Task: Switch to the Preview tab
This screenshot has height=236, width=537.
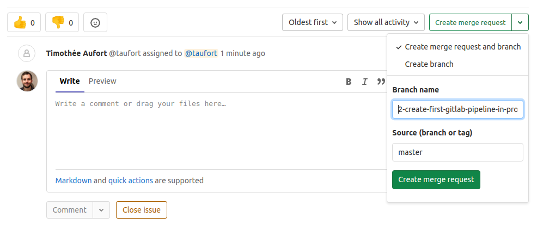Action: (x=102, y=81)
